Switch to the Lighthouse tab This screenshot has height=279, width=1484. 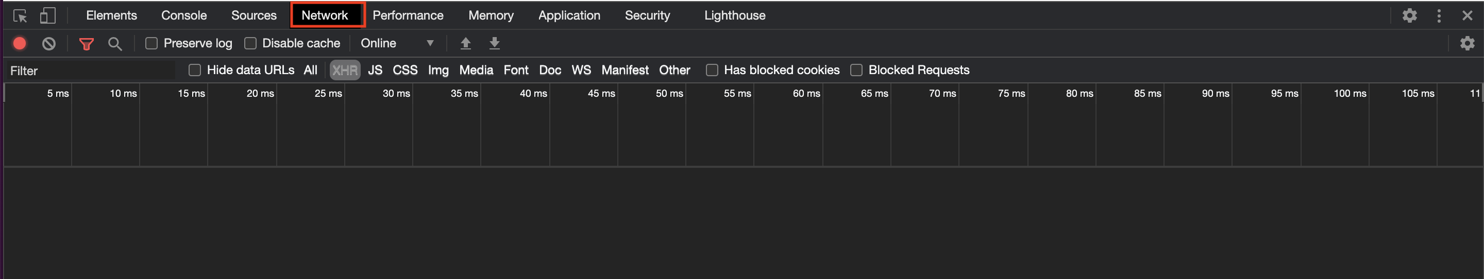point(734,15)
